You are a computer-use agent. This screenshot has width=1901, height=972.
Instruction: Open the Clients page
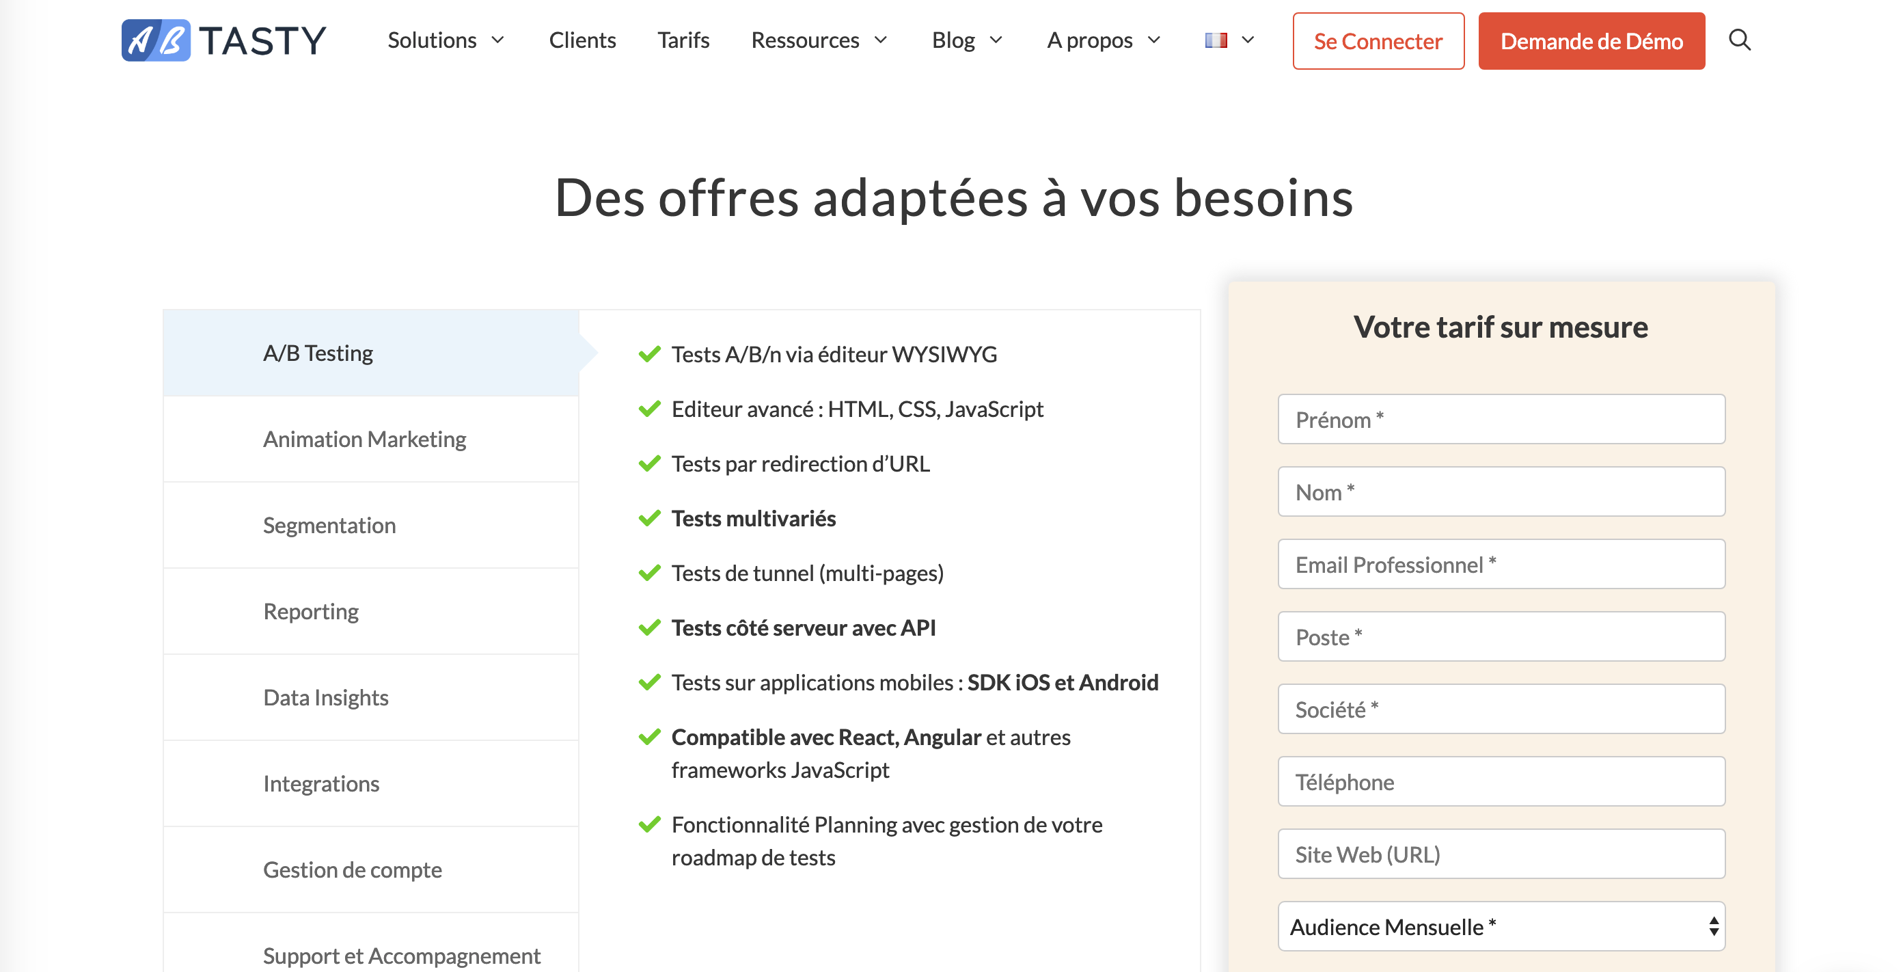[582, 40]
